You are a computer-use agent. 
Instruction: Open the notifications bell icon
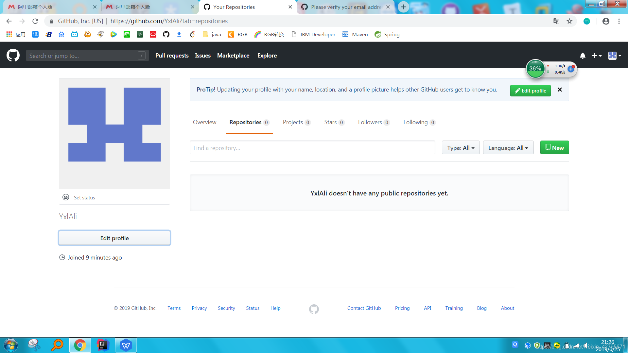[x=583, y=56]
